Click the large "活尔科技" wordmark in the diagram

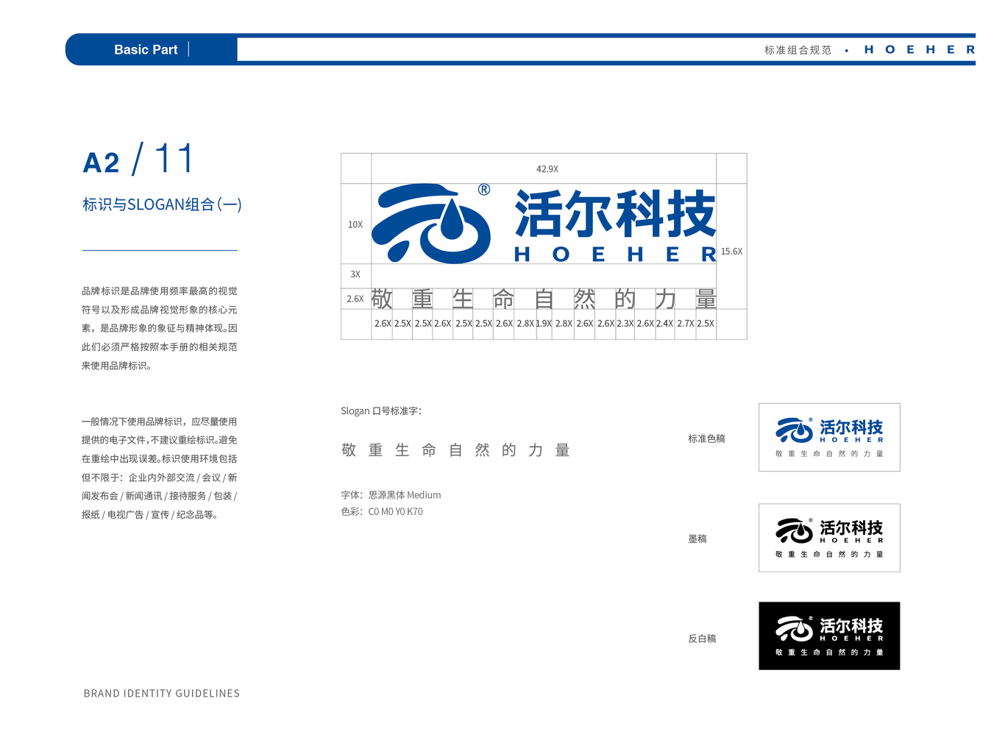point(615,214)
